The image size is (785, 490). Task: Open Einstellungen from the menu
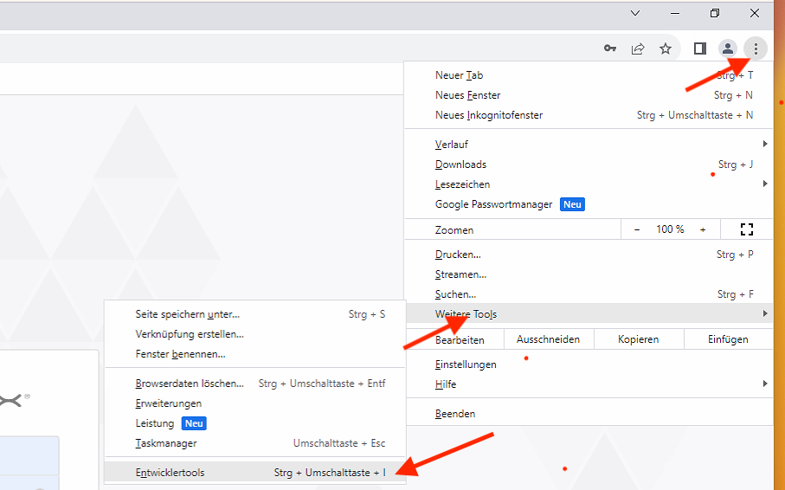click(x=466, y=364)
